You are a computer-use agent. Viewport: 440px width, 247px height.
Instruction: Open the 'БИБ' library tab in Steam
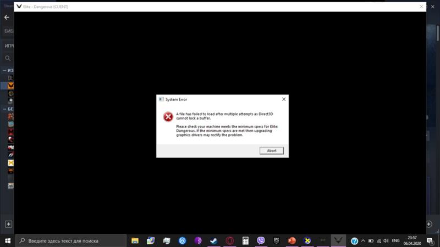click(x=9, y=31)
